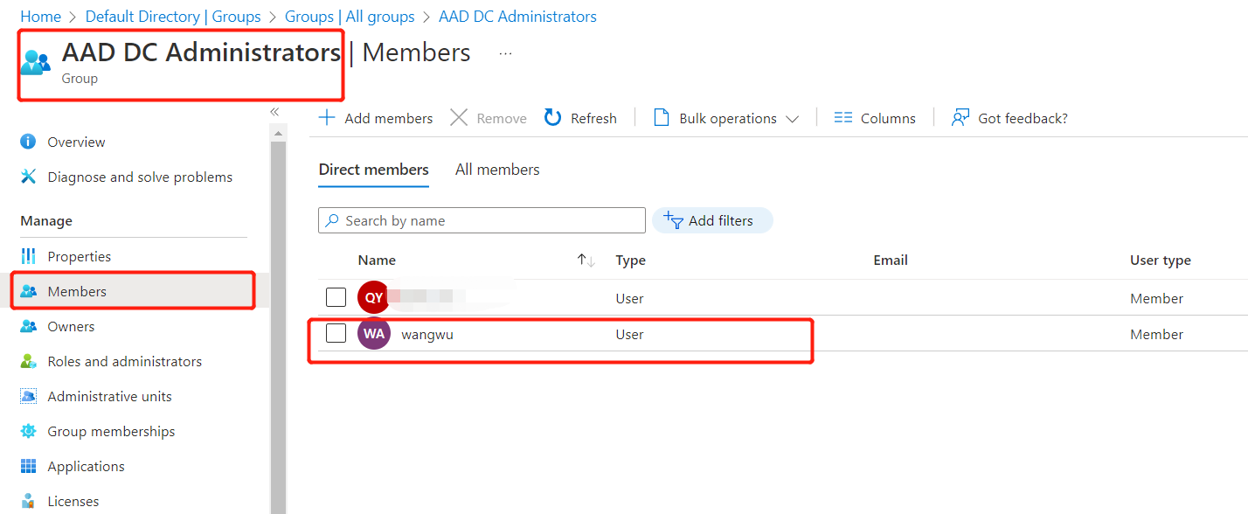Click the Add members button label

389,118
